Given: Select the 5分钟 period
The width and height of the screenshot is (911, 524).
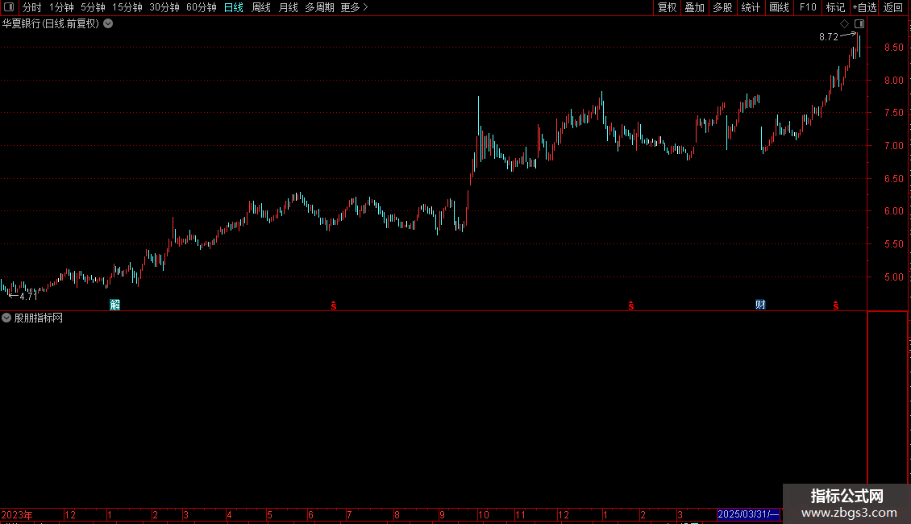Looking at the screenshot, I should (93, 7).
